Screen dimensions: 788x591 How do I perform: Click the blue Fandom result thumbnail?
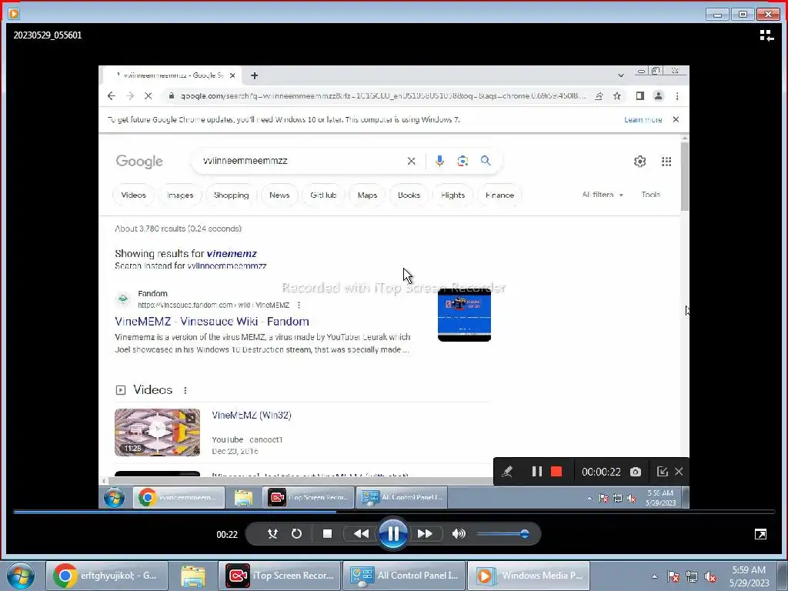[464, 315]
